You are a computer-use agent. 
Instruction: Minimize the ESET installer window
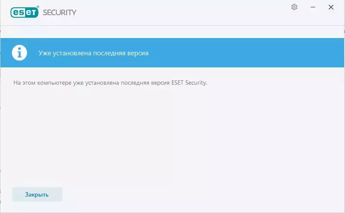coord(313,7)
